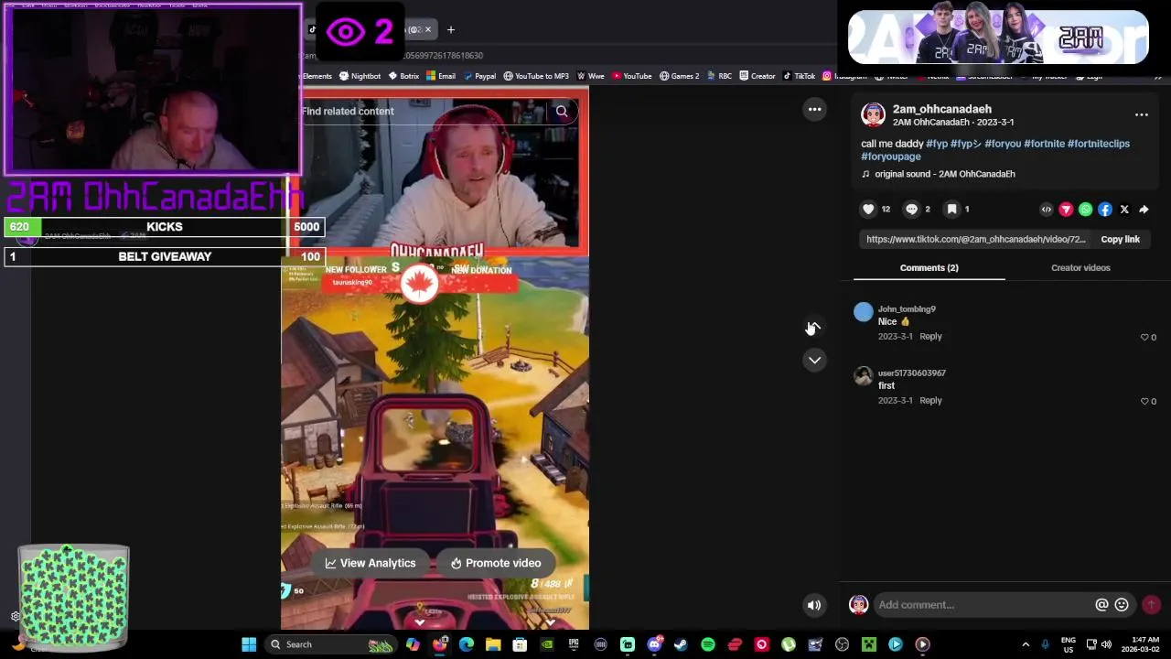Open the RBC bookmark
Viewport: 1171px width, 659px height.
click(x=719, y=76)
